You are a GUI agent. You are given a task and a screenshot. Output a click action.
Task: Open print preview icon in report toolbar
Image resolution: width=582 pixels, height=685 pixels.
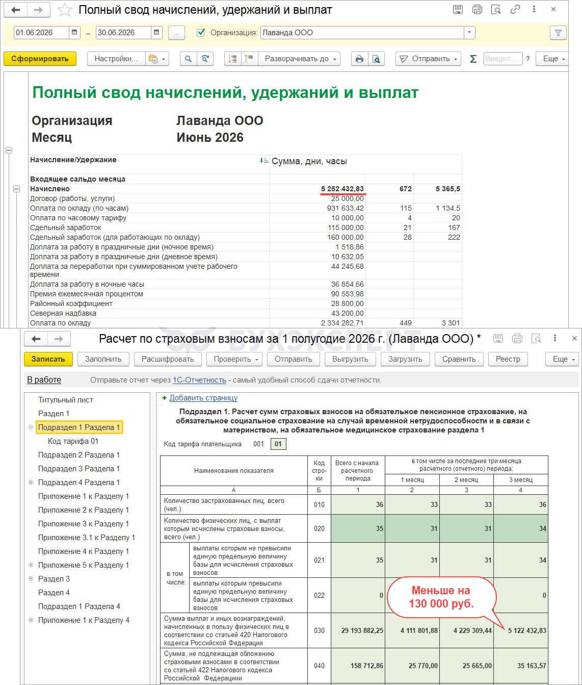(x=376, y=59)
